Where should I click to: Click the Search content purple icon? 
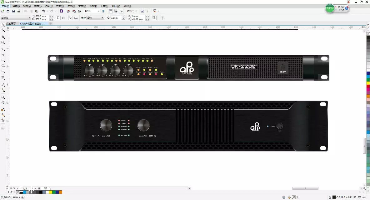point(61,11)
